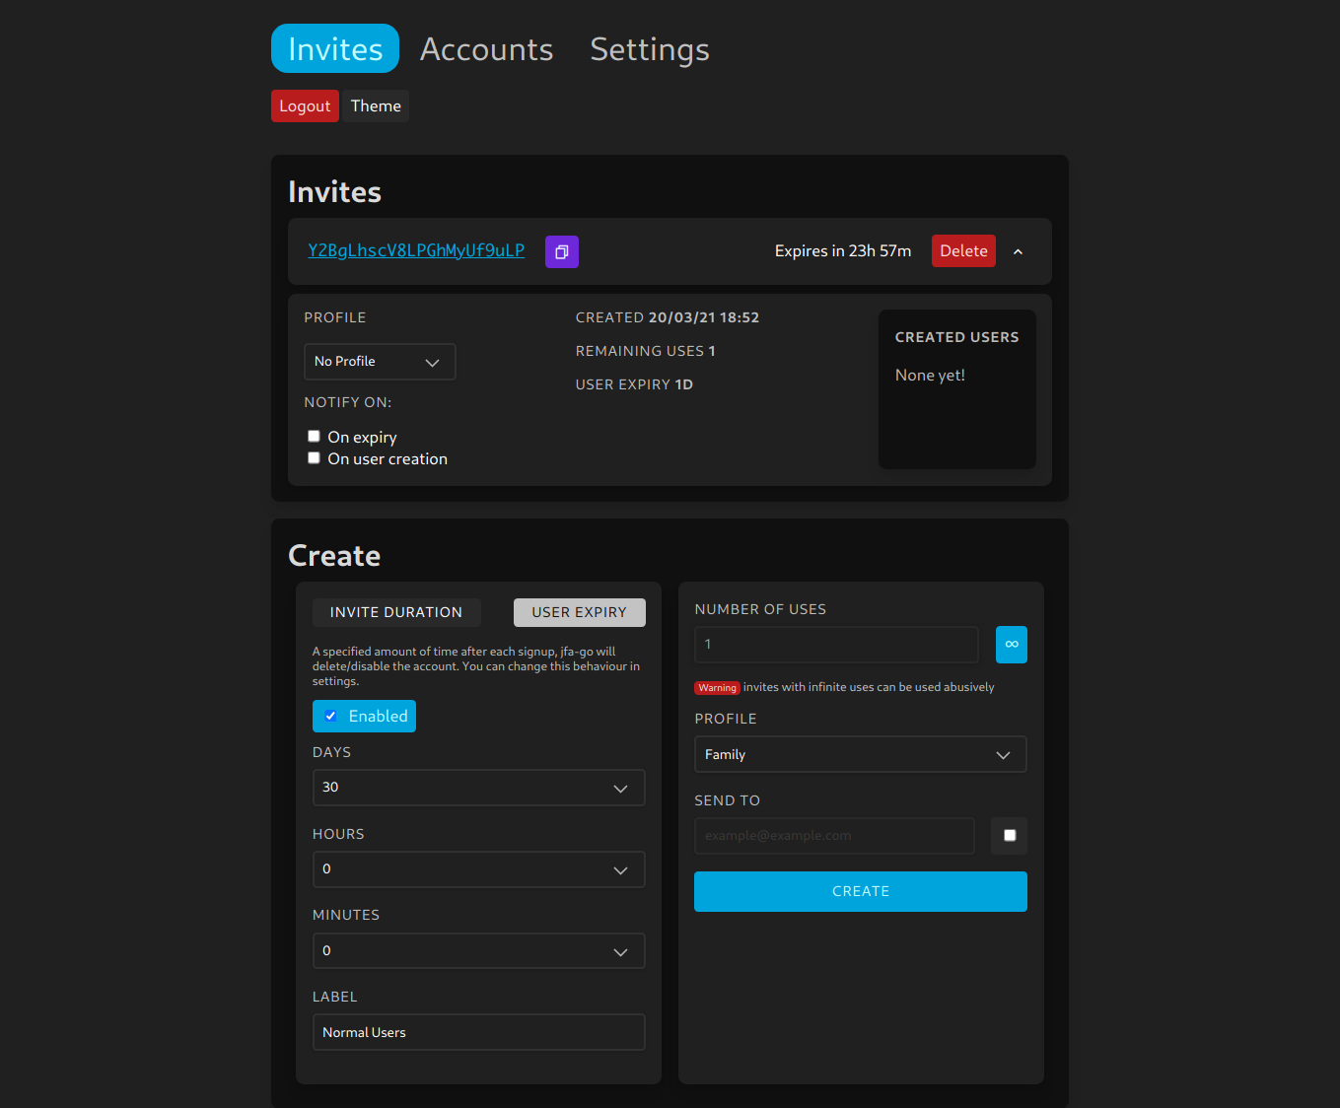
Task: Click the Logout button
Action: tap(304, 105)
